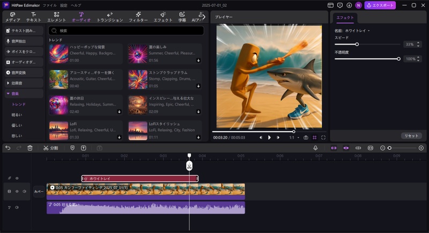Enter fullscreen preview in the player
The image size is (429, 233).
point(323,137)
